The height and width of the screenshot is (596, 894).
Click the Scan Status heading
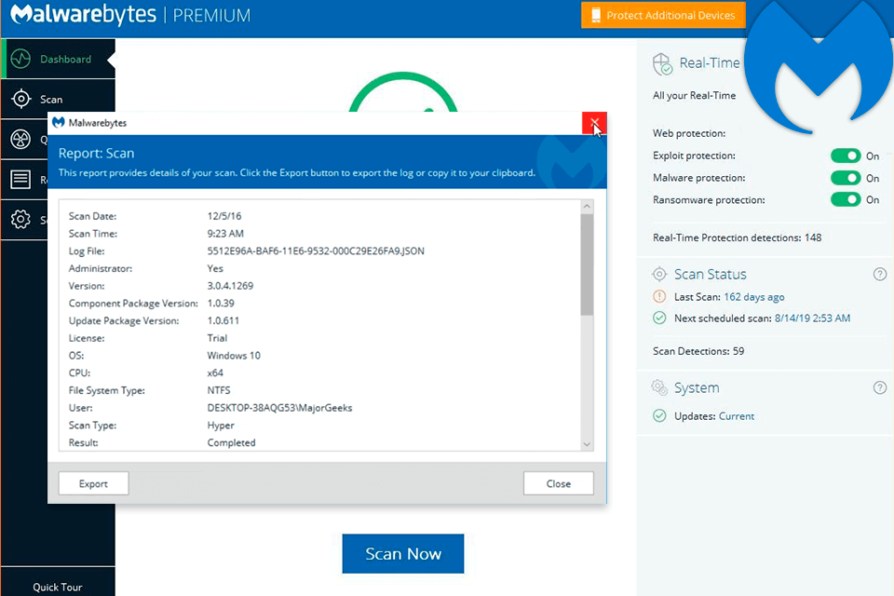coord(711,275)
